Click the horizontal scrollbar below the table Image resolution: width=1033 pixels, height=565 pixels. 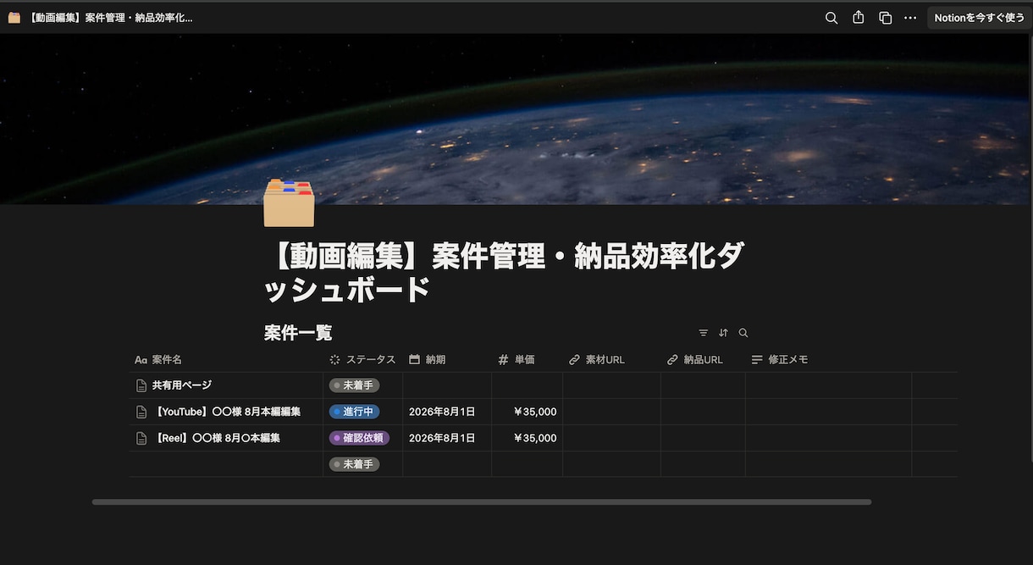pos(482,502)
